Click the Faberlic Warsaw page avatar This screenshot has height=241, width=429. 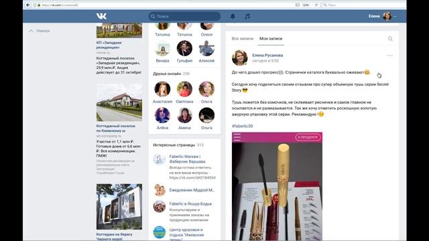[x=160, y=159]
